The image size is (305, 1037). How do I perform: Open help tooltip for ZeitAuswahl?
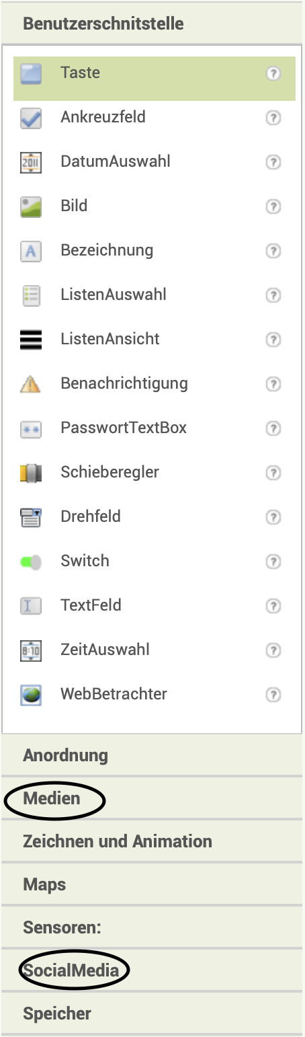click(273, 650)
